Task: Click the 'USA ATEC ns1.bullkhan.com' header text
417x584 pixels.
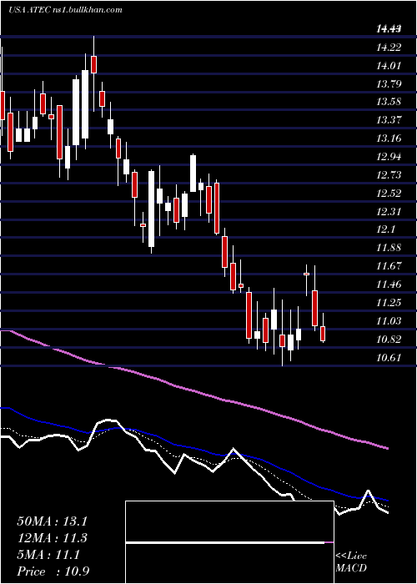Action: (65, 10)
